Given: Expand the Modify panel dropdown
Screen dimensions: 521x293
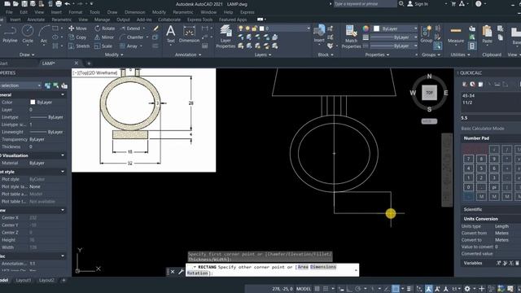Looking at the screenshot, I should [114, 55].
